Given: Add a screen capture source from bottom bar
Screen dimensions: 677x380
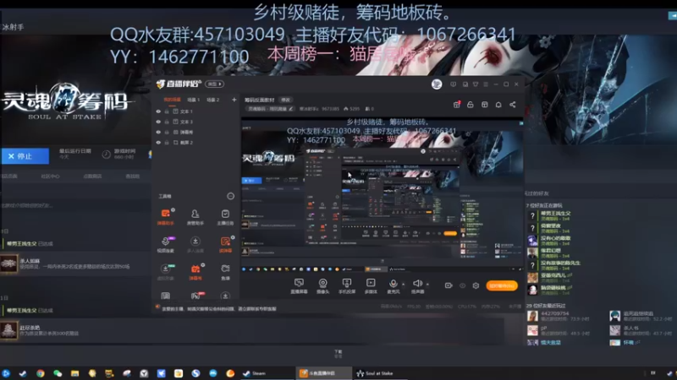Looking at the screenshot, I should coord(299,286).
